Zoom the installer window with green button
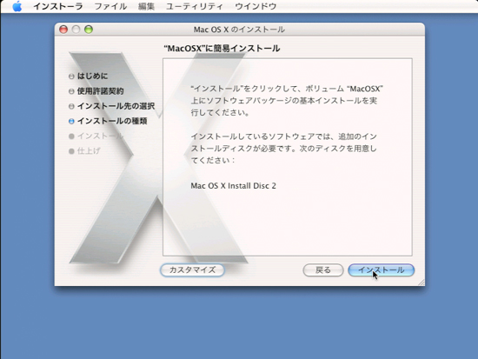 pos(89,30)
